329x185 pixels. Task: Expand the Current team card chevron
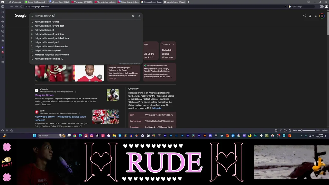[x=173, y=44]
